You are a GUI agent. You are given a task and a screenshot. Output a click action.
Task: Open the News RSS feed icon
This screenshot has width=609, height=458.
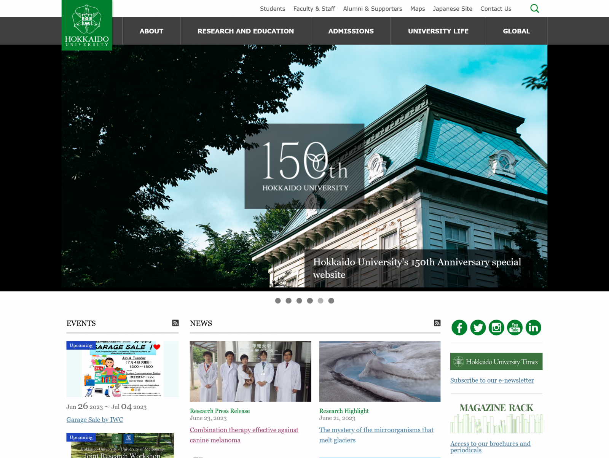pyautogui.click(x=437, y=323)
